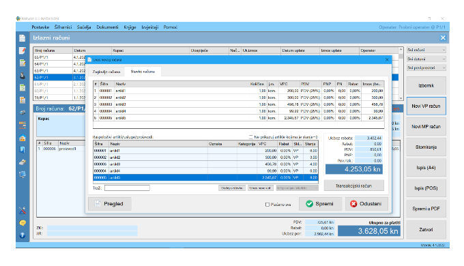This screenshot has width=464, height=266.
Task: Enable 'Ne prikazuj artikle' stock checkbox
Action: coord(250,137)
